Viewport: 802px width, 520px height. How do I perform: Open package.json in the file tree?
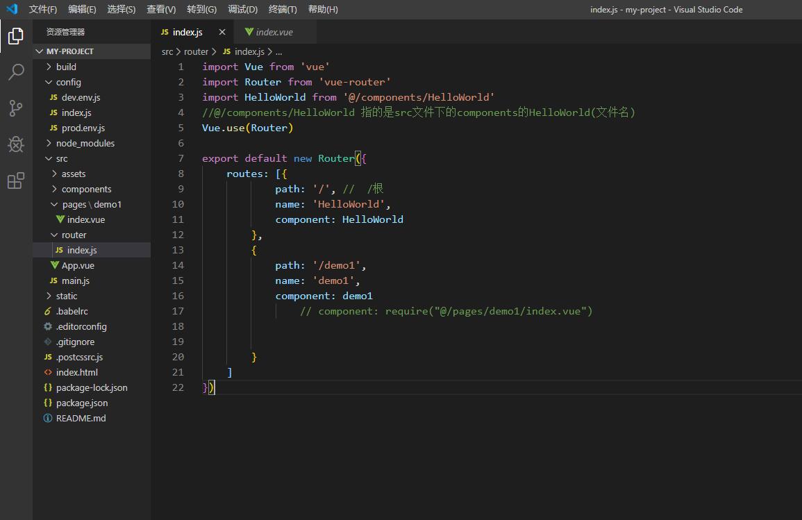click(82, 403)
